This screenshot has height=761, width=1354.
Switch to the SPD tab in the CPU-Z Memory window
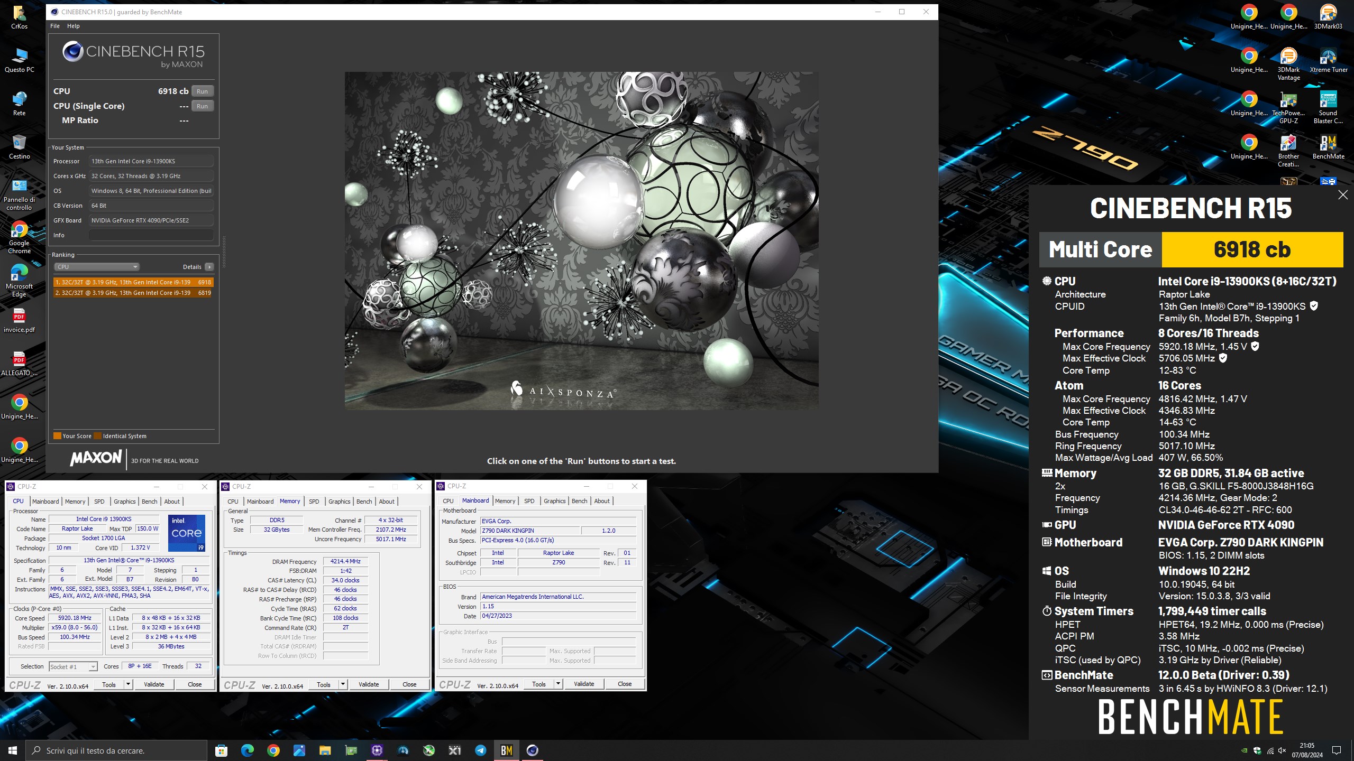314,502
